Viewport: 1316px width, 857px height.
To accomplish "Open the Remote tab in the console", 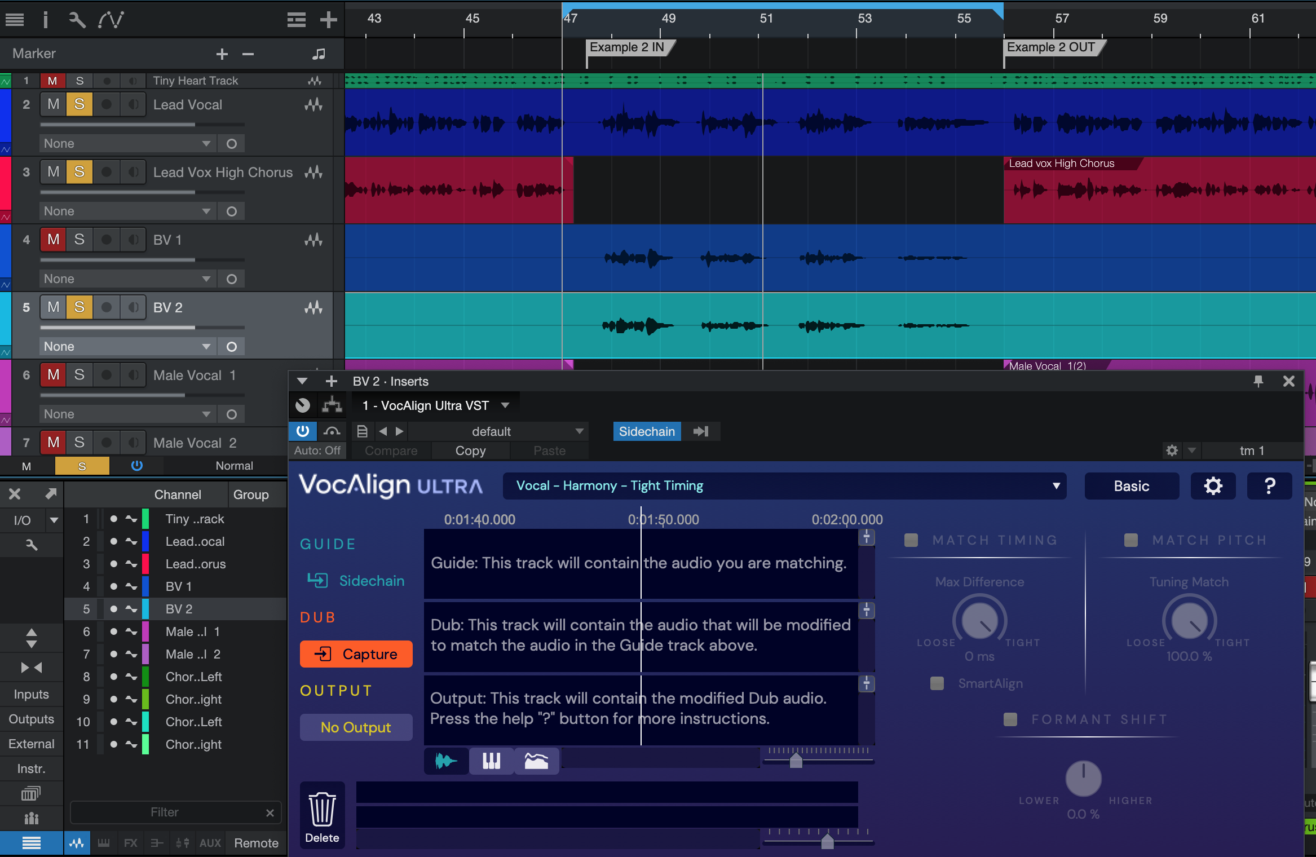I will tap(256, 843).
